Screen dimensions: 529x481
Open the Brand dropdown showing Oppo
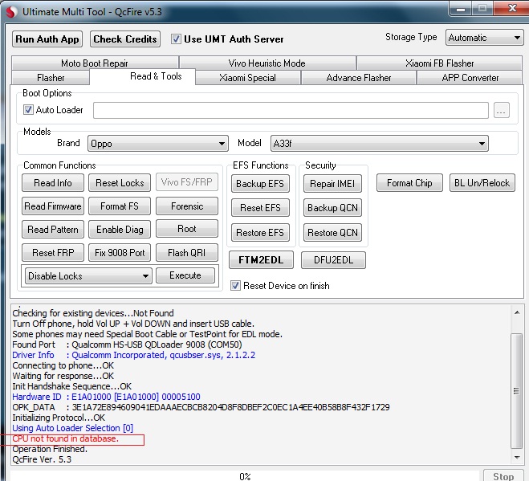pyautogui.click(x=158, y=144)
